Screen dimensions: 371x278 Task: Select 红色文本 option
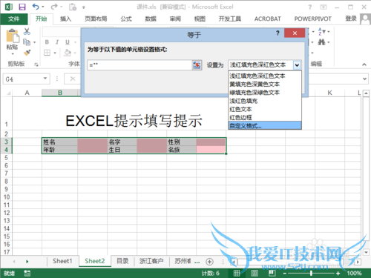click(265, 109)
